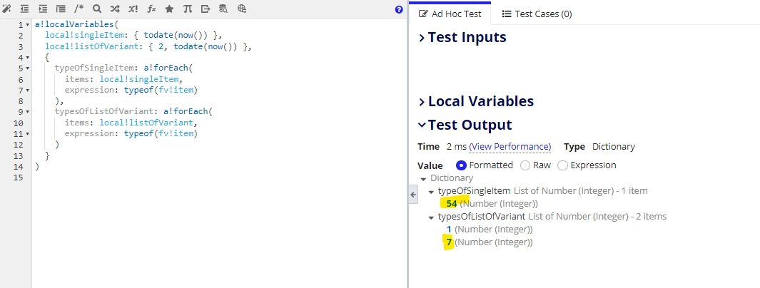Click the export arrow icon
Viewport: 760px width, 288px height.
(206, 9)
